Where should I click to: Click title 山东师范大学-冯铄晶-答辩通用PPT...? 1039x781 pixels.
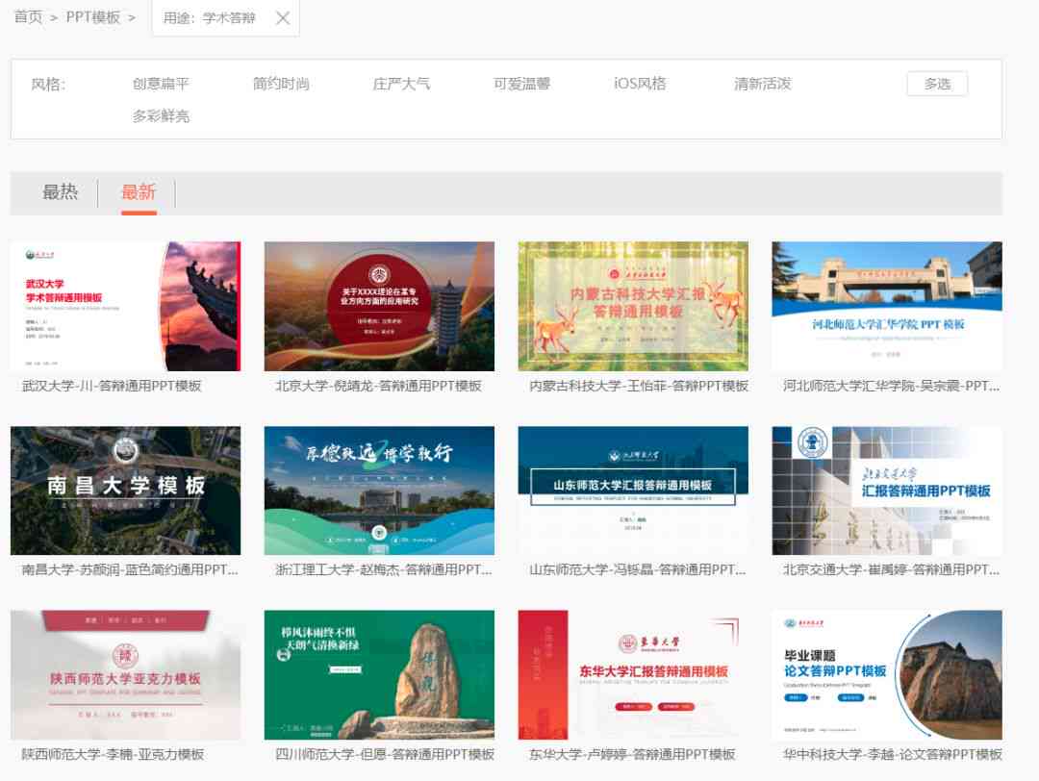coord(638,569)
